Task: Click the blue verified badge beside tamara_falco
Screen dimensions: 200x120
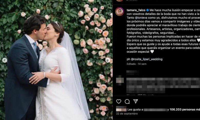Action: [148, 10]
